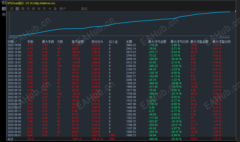Viewport: 240px width, 142px height.
Task: Click total profit value 1964.23
Action: click(x=77, y=139)
